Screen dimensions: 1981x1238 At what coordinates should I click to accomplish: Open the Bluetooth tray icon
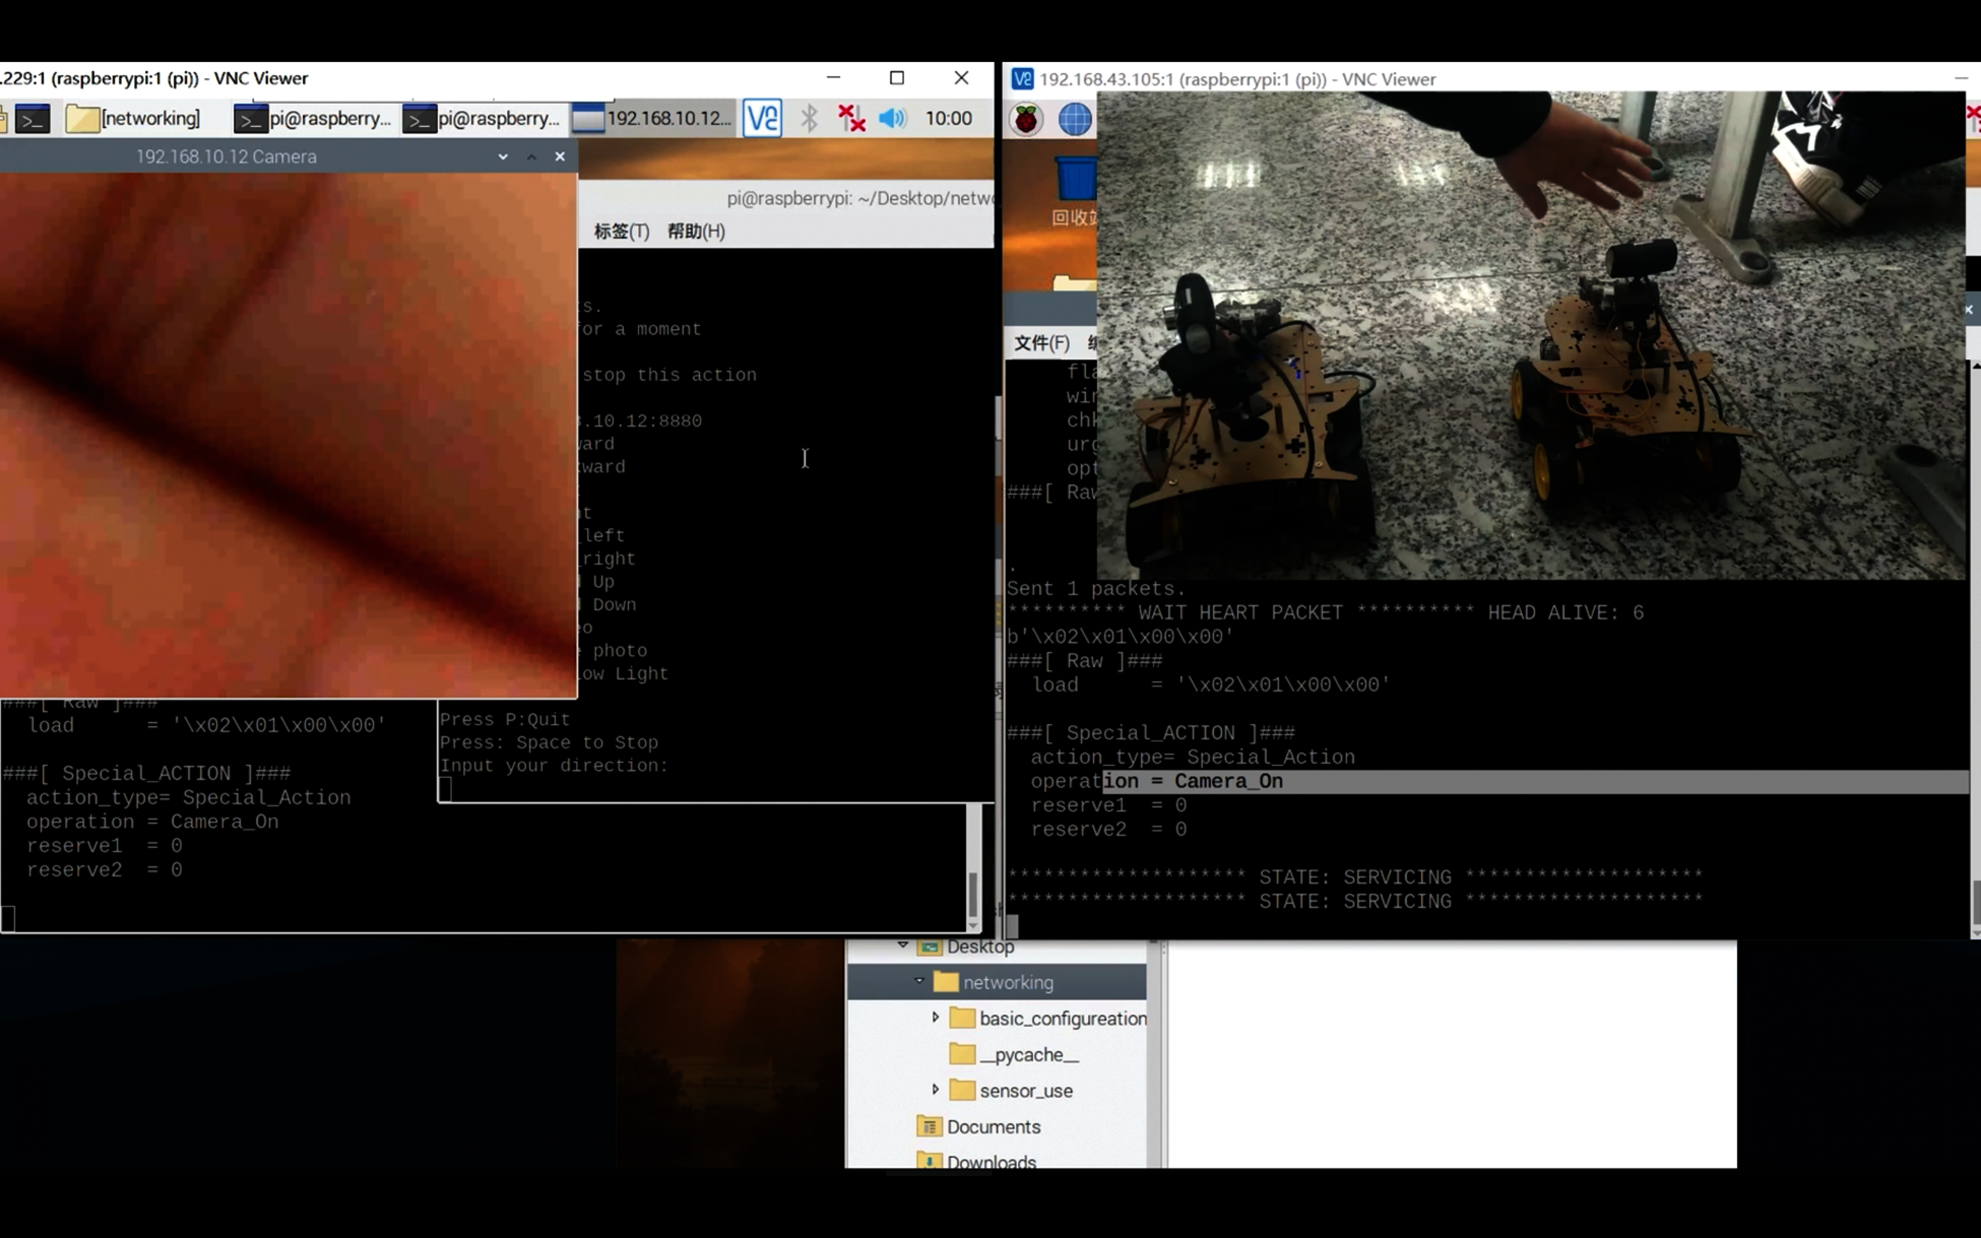809,119
